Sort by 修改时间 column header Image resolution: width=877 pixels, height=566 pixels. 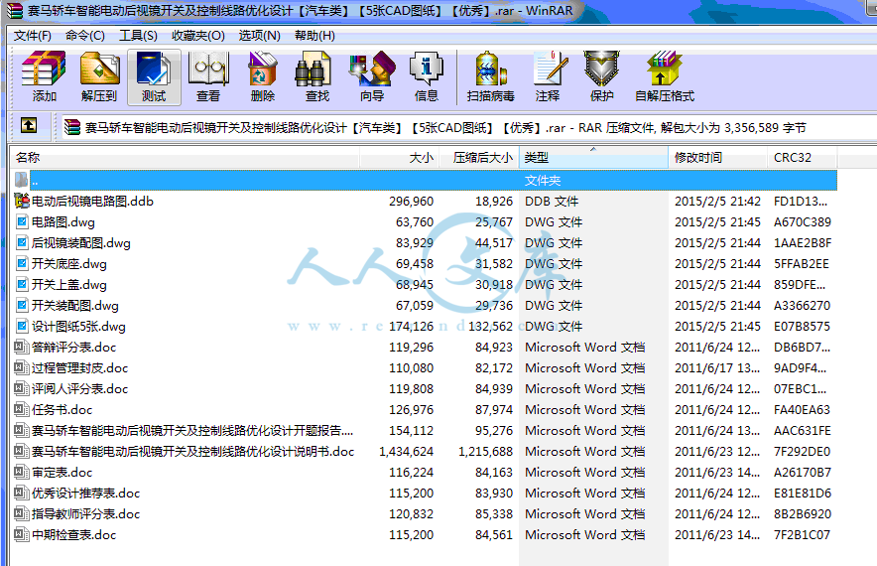(x=718, y=157)
